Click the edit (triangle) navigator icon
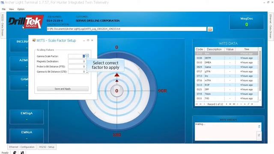The width and height of the screenshot is (274, 154). click(244, 104)
